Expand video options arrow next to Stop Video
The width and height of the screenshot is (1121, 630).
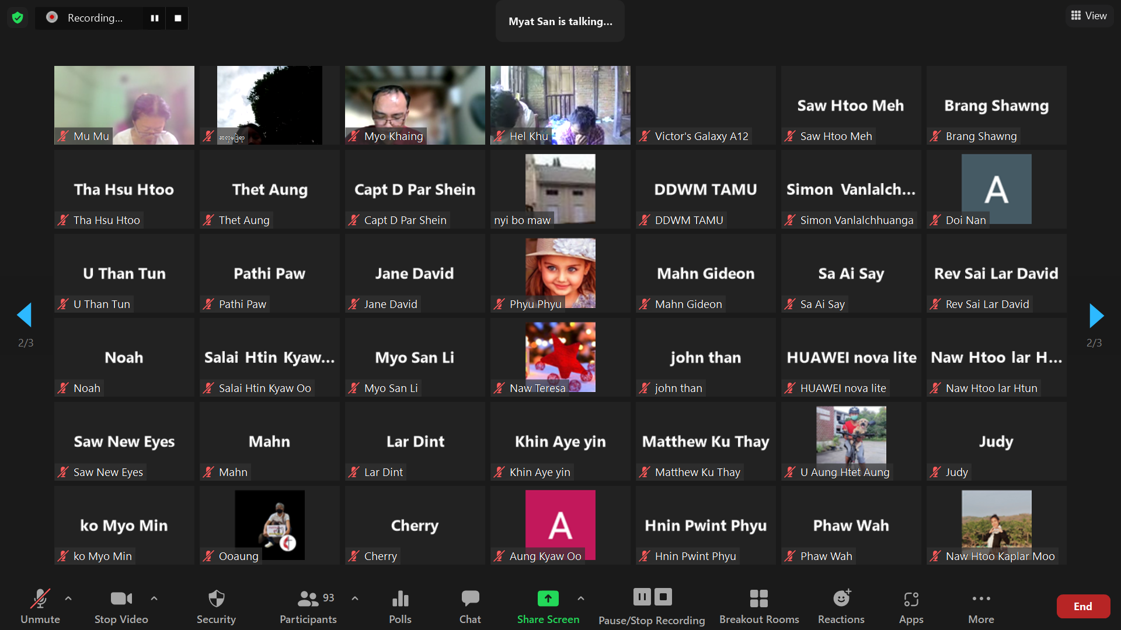[154, 598]
